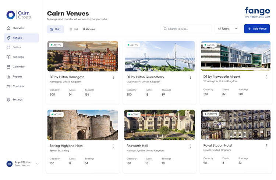The image size is (276, 180).
Task: Expand the Royal Station account menu chevron
Action: coord(37,164)
